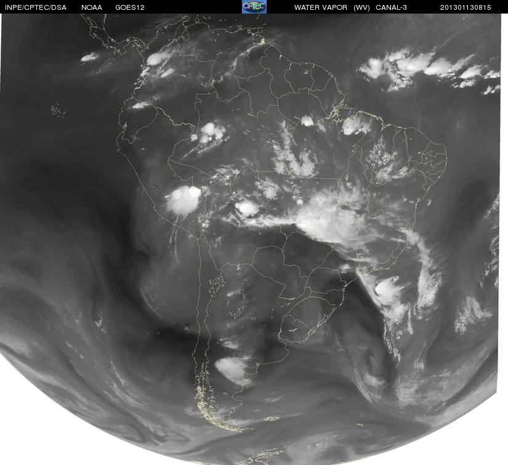Click the NOAA label in the header
The width and height of the screenshot is (508, 465).
[x=92, y=7]
